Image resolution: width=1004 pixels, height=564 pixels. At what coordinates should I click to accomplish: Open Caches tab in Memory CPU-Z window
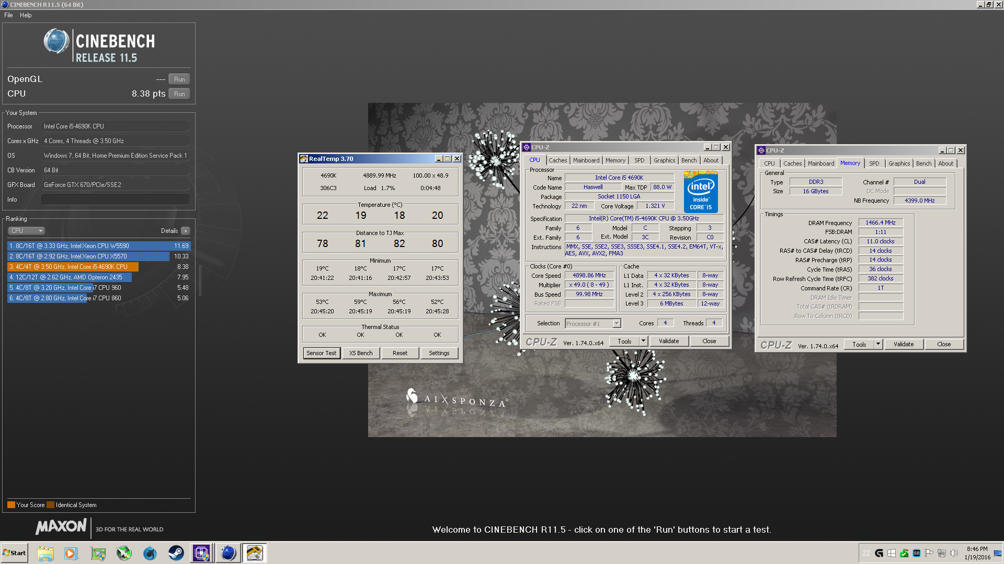pos(792,163)
